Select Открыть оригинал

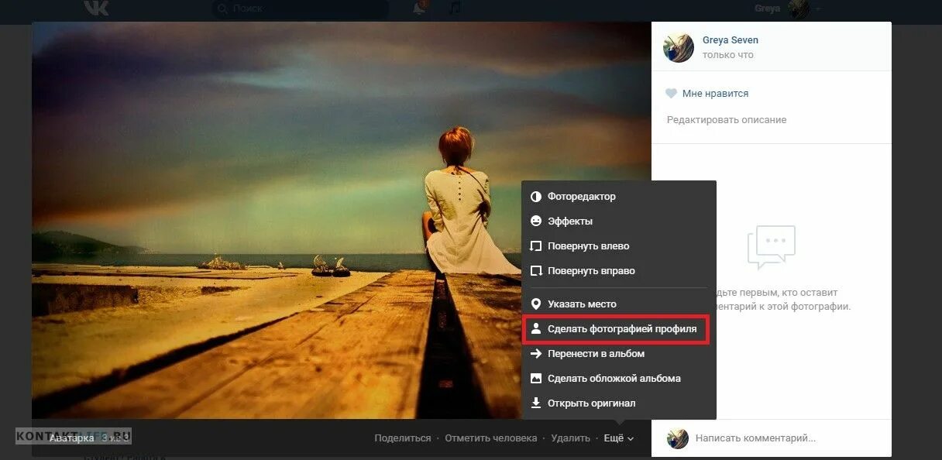[x=618, y=403]
